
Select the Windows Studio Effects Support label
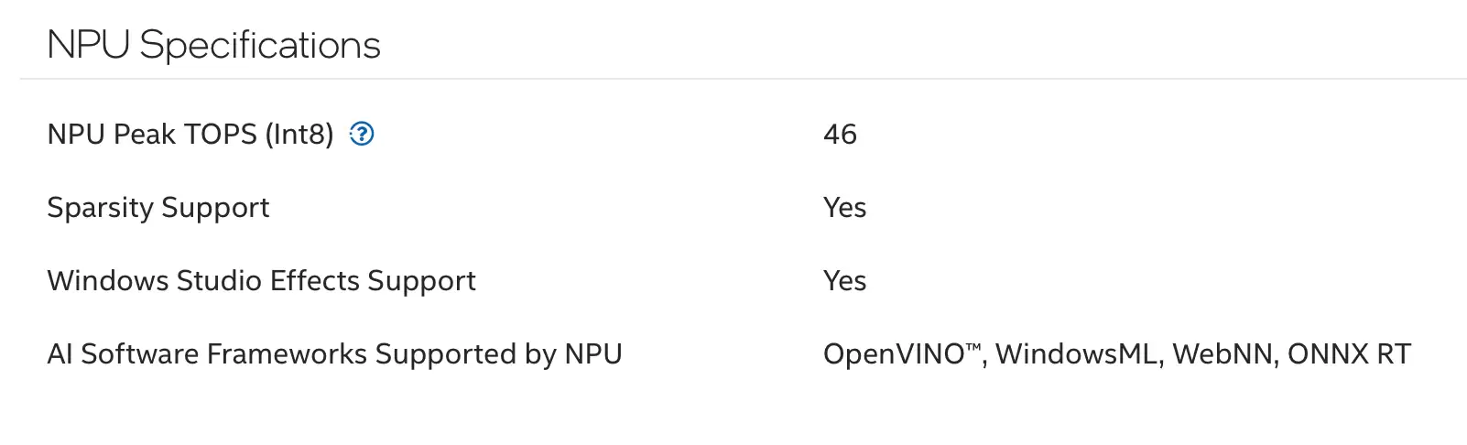pos(261,282)
